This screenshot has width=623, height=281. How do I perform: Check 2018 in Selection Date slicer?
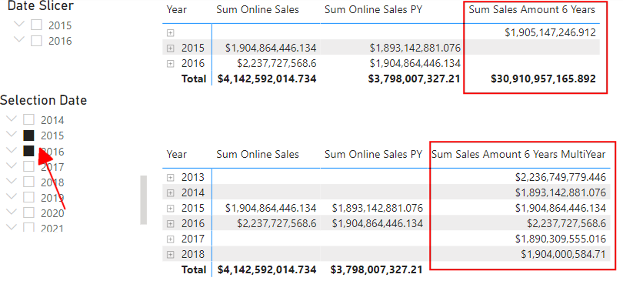coord(28,182)
